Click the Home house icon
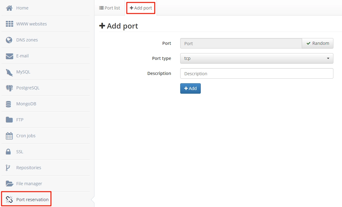Viewport: 342px width, 207px height. coord(9,8)
